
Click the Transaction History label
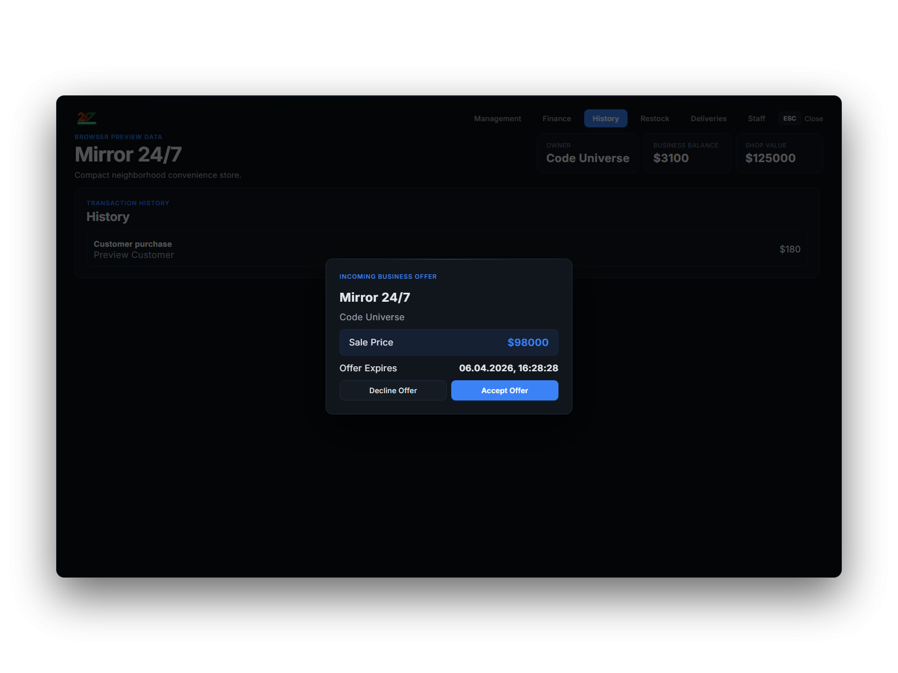click(128, 203)
